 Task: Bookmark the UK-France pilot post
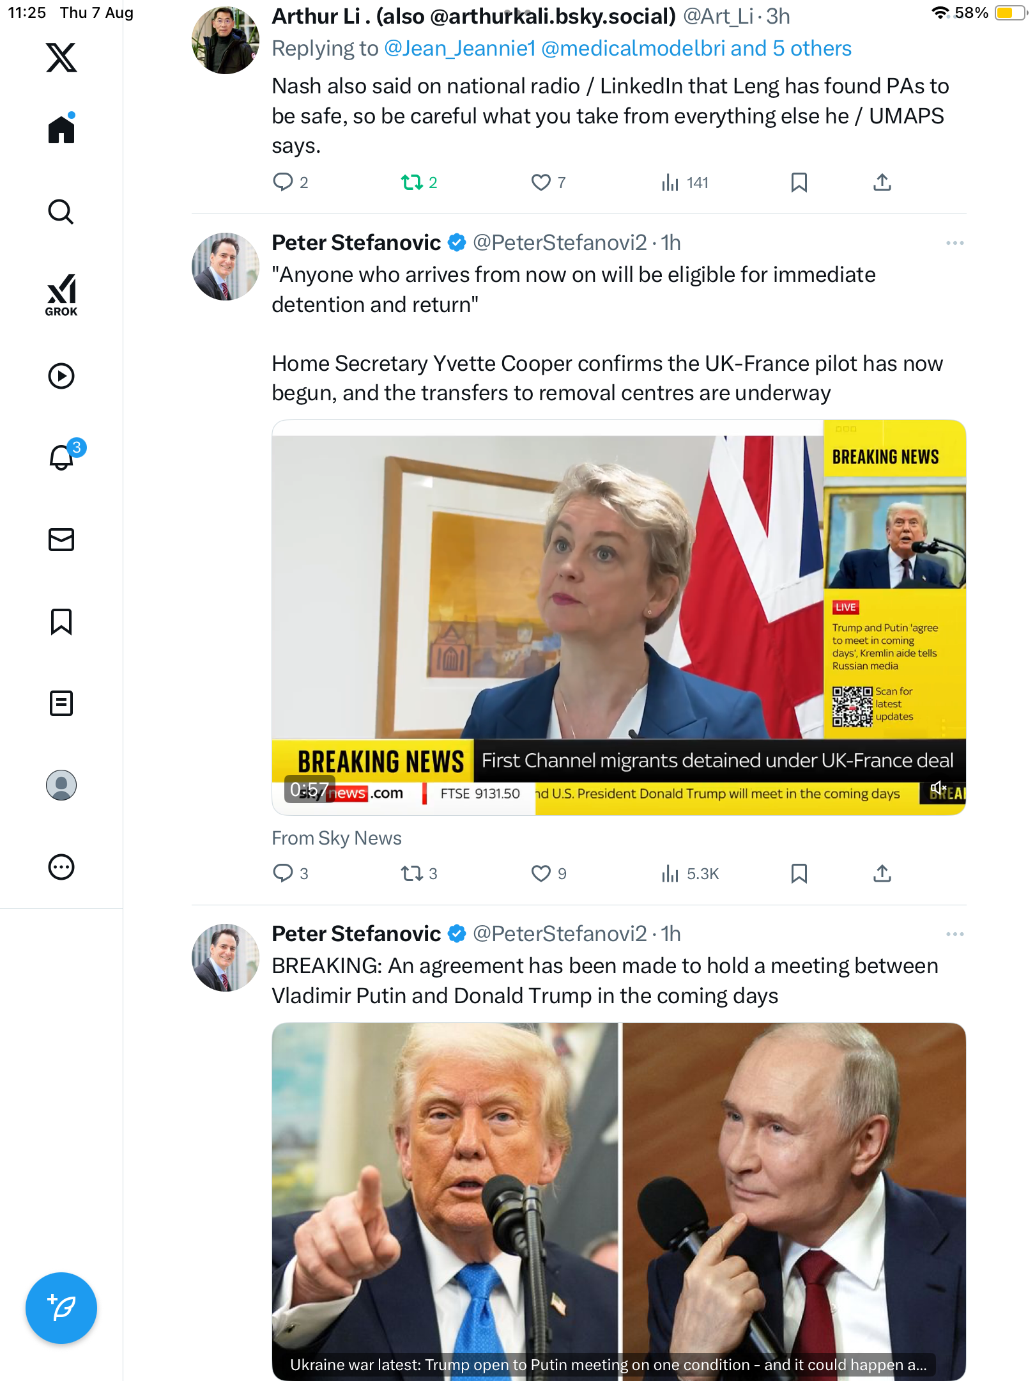pos(799,873)
